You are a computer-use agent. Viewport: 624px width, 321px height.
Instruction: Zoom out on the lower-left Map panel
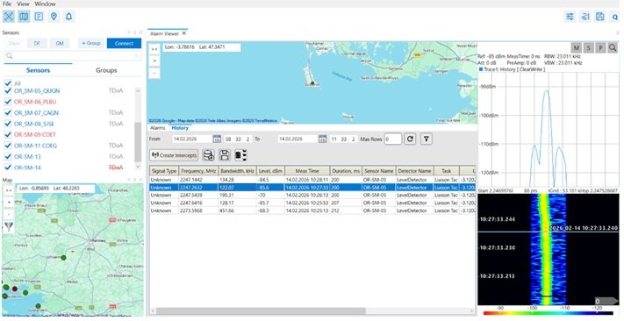coord(9,214)
